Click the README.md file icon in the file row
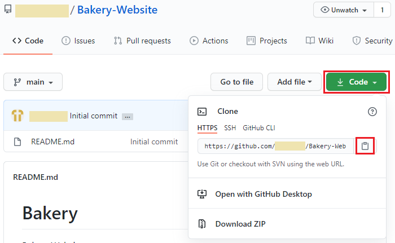The image size is (395, 243). point(17,142)
